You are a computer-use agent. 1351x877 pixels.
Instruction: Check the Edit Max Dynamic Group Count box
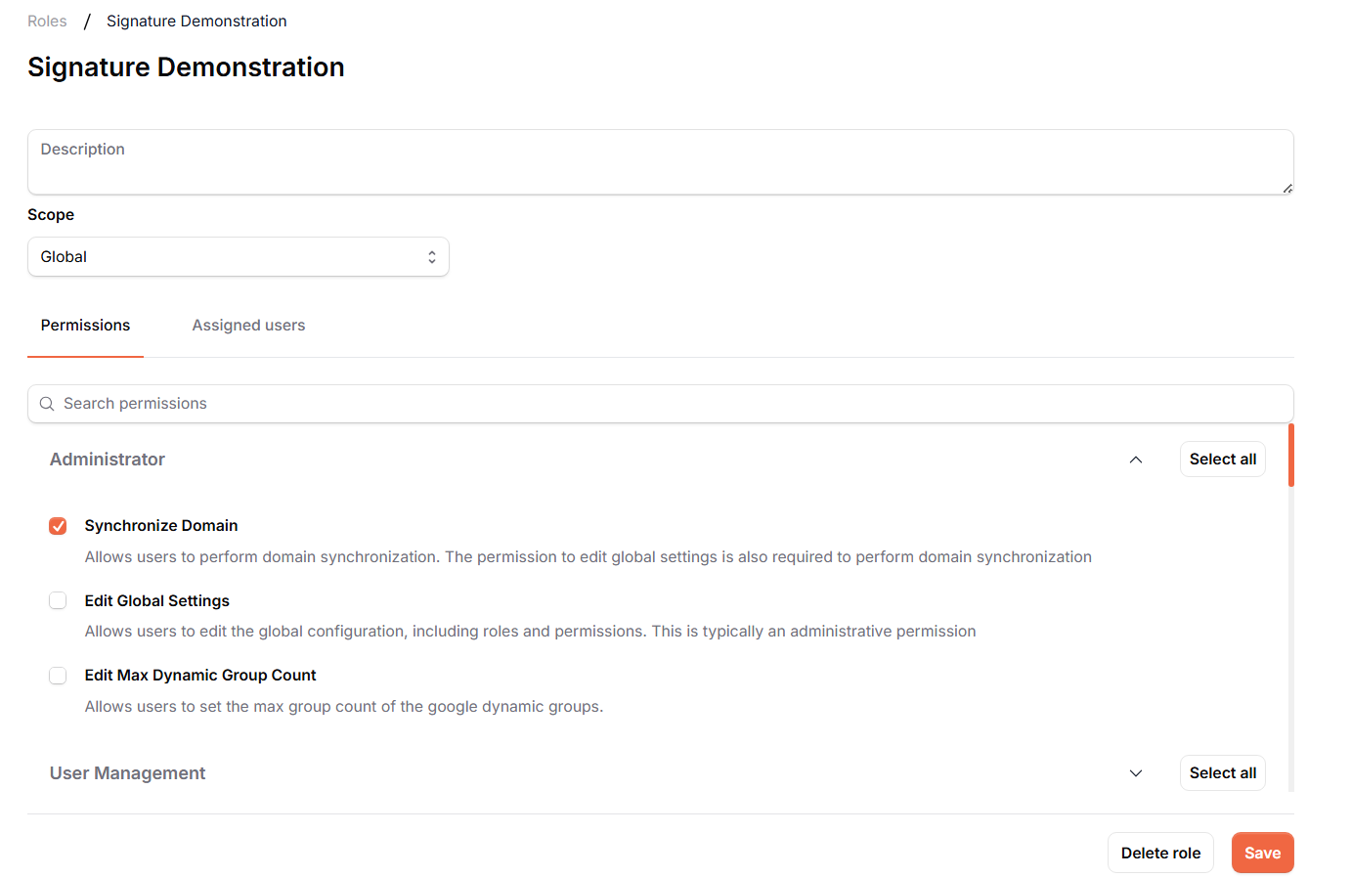tap(58, 676)
